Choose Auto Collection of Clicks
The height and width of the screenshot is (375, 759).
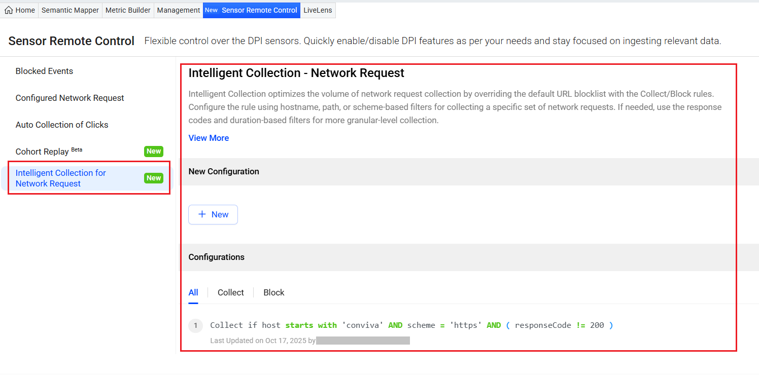(62, 125)
